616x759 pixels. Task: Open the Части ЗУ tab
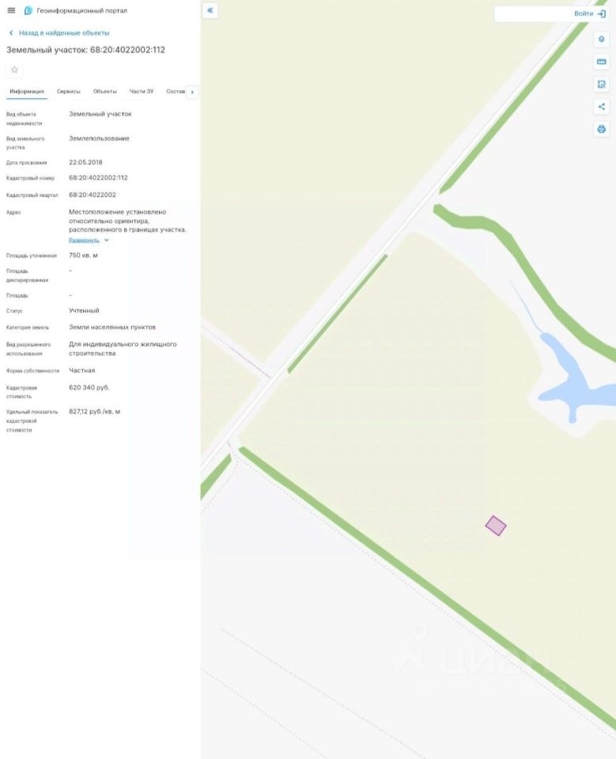point(142,92)
